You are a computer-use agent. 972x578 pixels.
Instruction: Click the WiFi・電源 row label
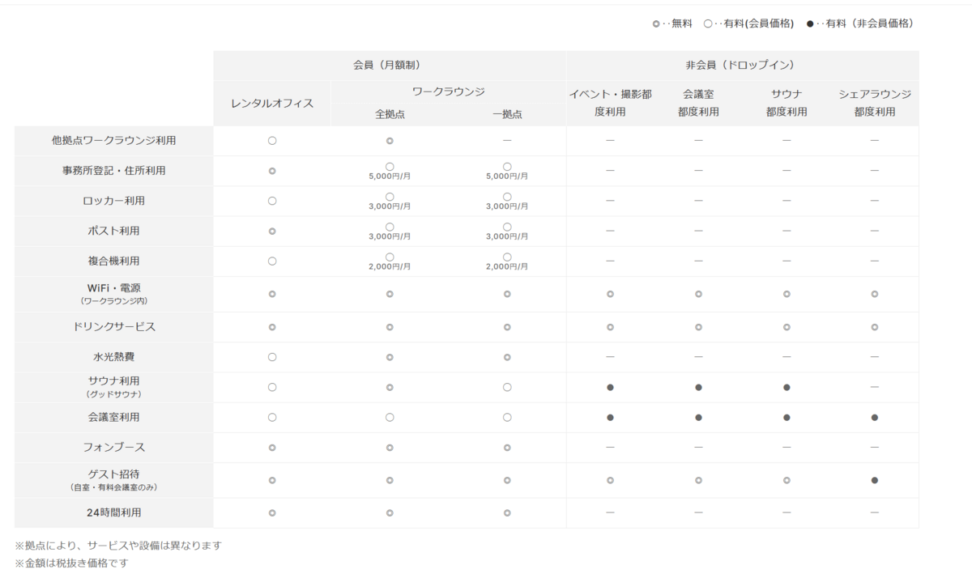tap(113, 293)
